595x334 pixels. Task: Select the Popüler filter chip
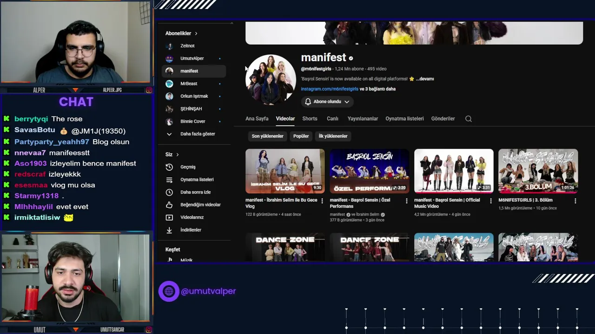tap(301, 136)
